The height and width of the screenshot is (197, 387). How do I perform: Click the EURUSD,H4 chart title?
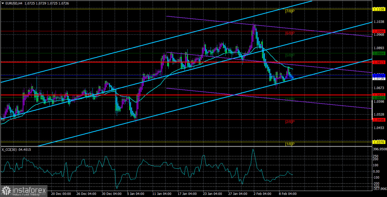point(14,3)
